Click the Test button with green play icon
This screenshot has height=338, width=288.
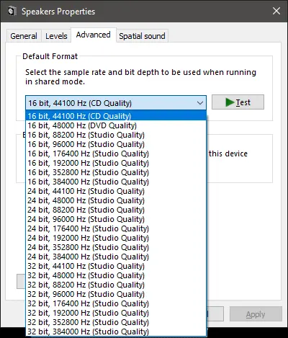tap(238, 102)
